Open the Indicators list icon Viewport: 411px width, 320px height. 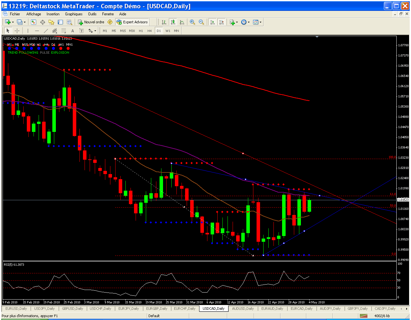(232, 22)
